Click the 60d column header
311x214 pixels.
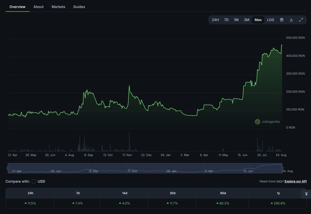(x=223, y=193)
